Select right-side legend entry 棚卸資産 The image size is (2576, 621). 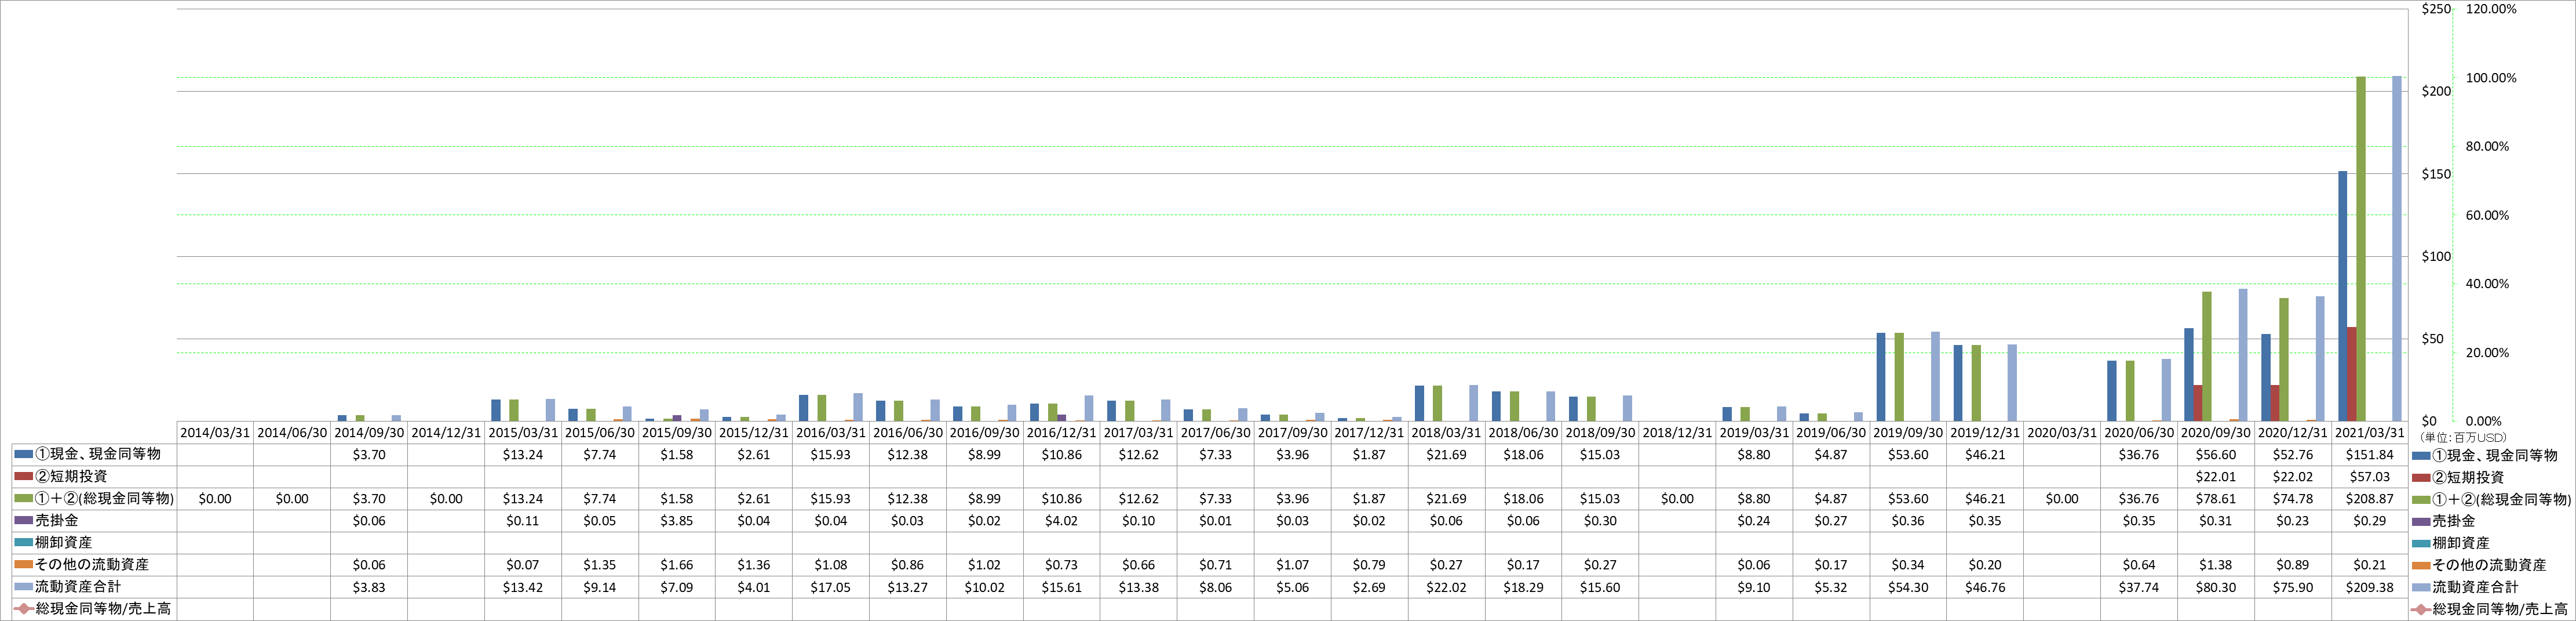pyautogui.click(x=2451, y=543)
